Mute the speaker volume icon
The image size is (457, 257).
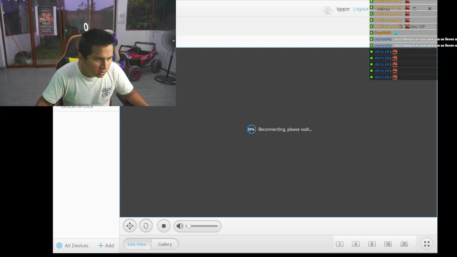(x=180, y=226)
